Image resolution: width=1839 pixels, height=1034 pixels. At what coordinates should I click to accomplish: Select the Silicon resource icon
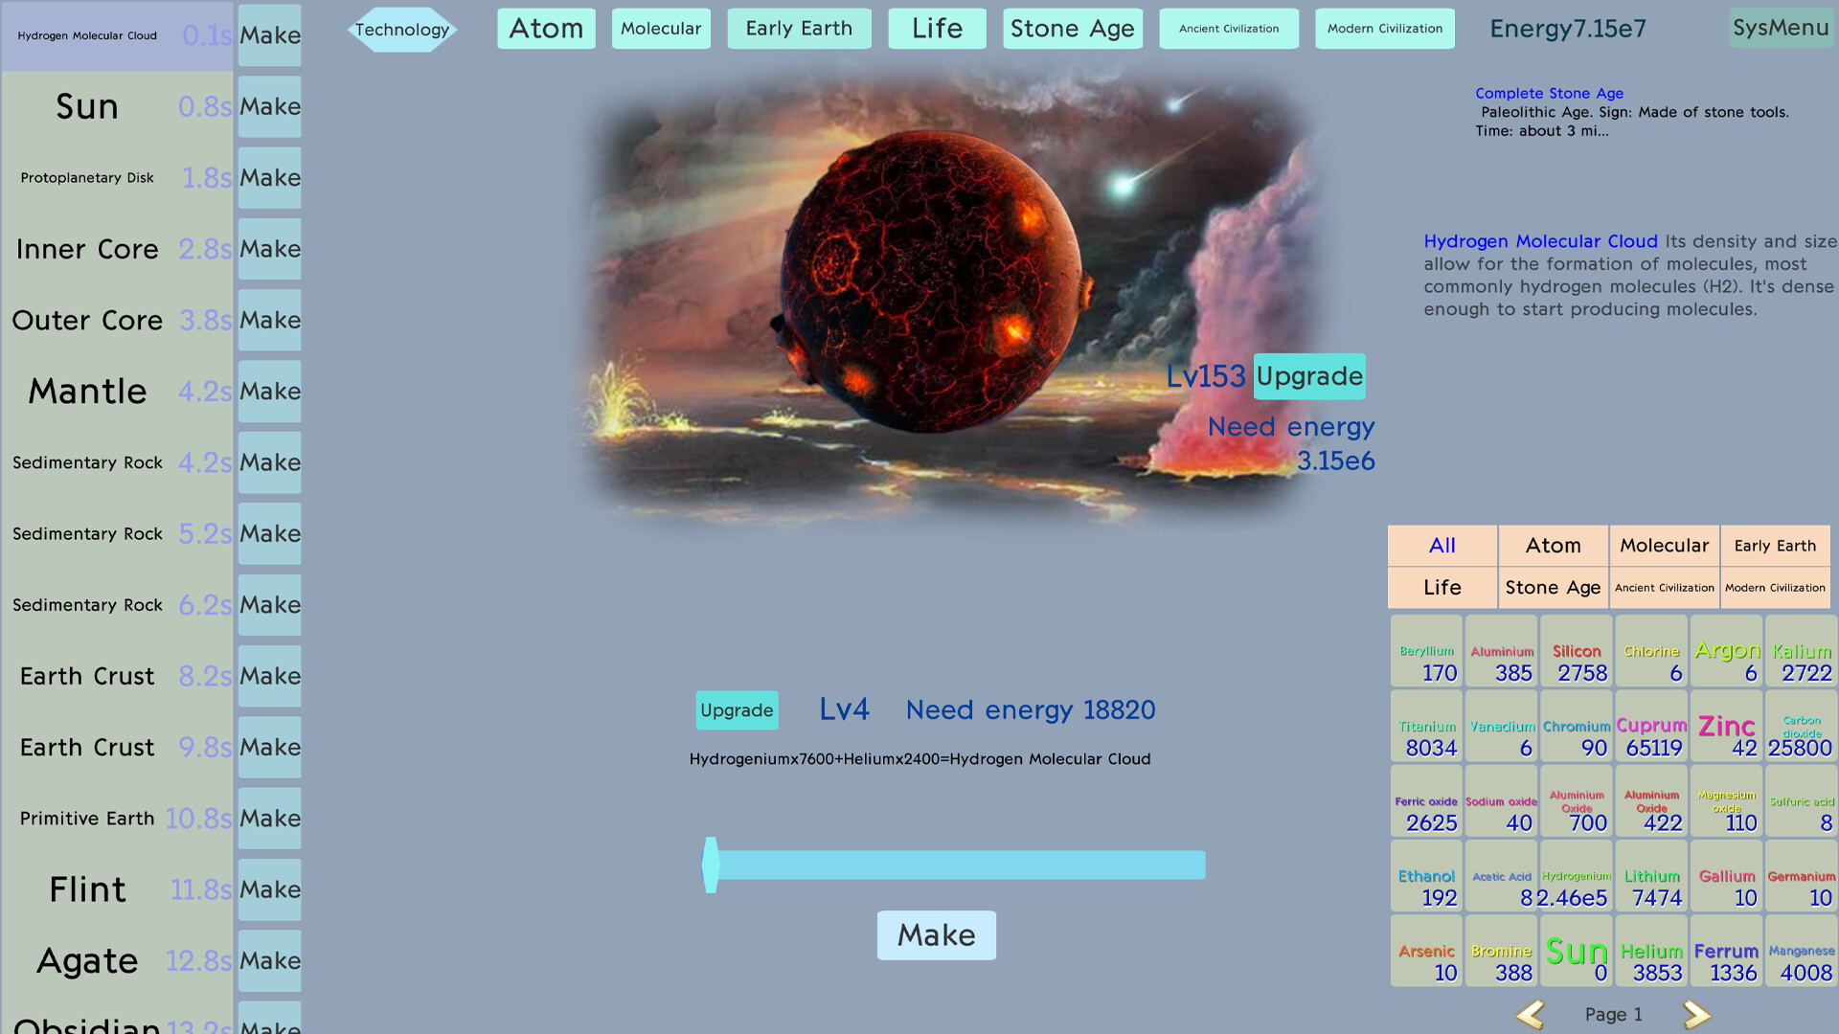click(1577, 651)
